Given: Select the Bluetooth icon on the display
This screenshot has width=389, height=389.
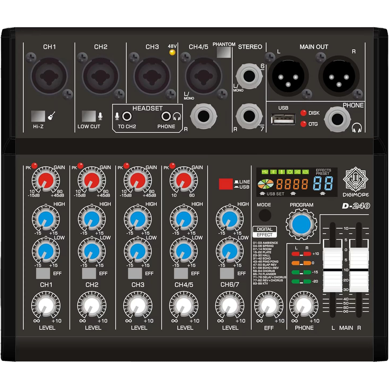Looking at the screenshot, I should coord(273,172).
